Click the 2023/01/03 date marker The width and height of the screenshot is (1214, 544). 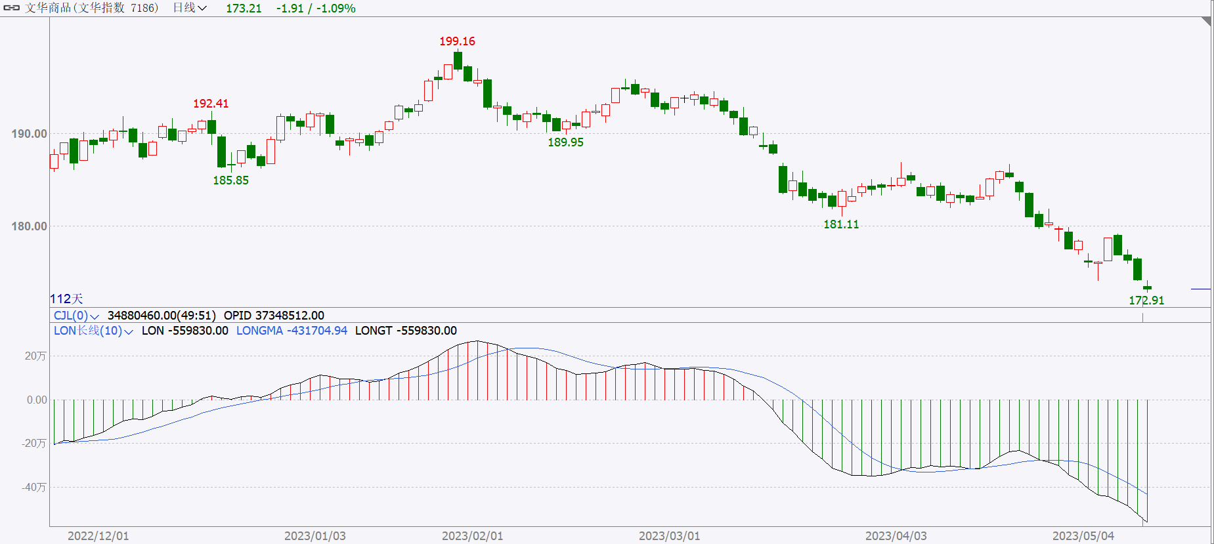coord(315,536)
